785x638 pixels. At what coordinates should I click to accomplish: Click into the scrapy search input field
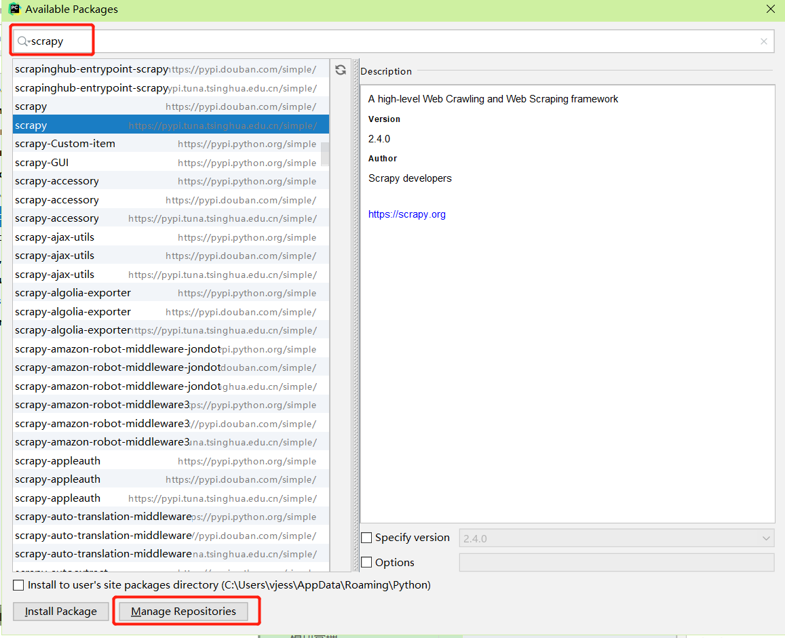pos(393,41)
